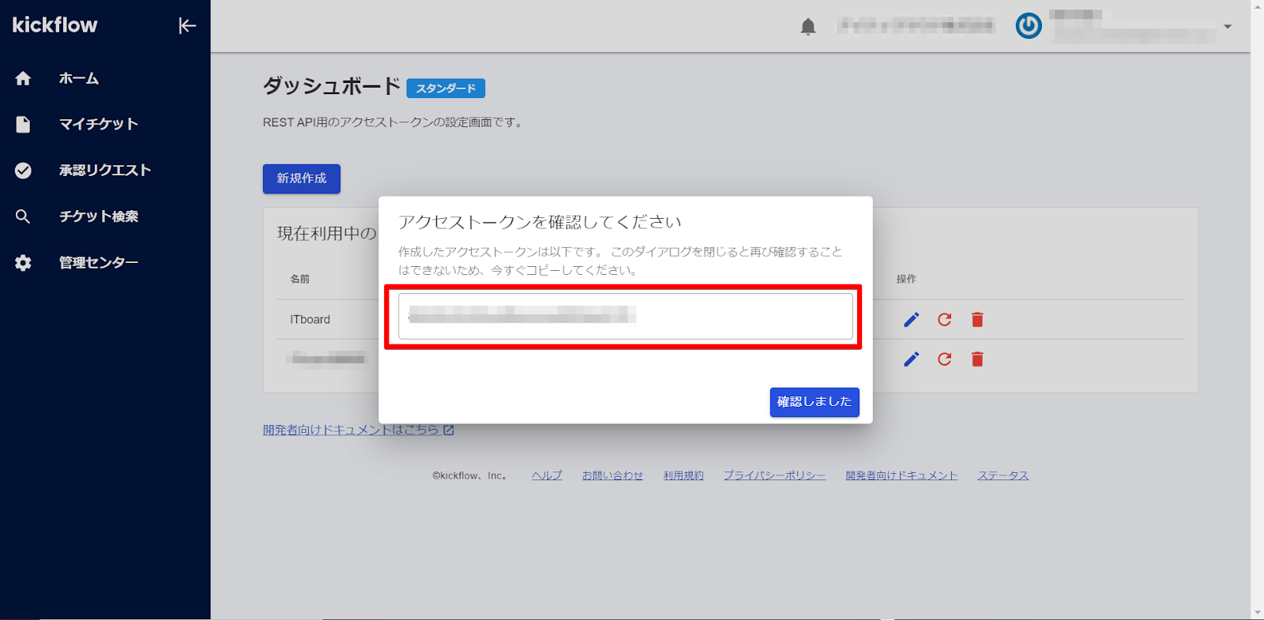Open 管理センター in the sidebar
Viewport: 1264px width, 620px height.
98,262
